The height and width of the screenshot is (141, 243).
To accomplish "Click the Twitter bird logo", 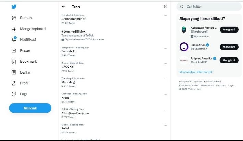I will click(14, 7).
